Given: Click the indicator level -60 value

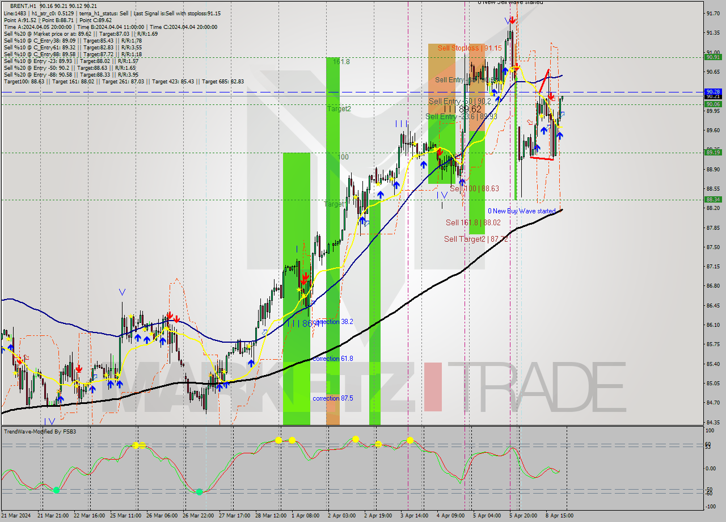Looking at the screenshot, I should [709, 493].
